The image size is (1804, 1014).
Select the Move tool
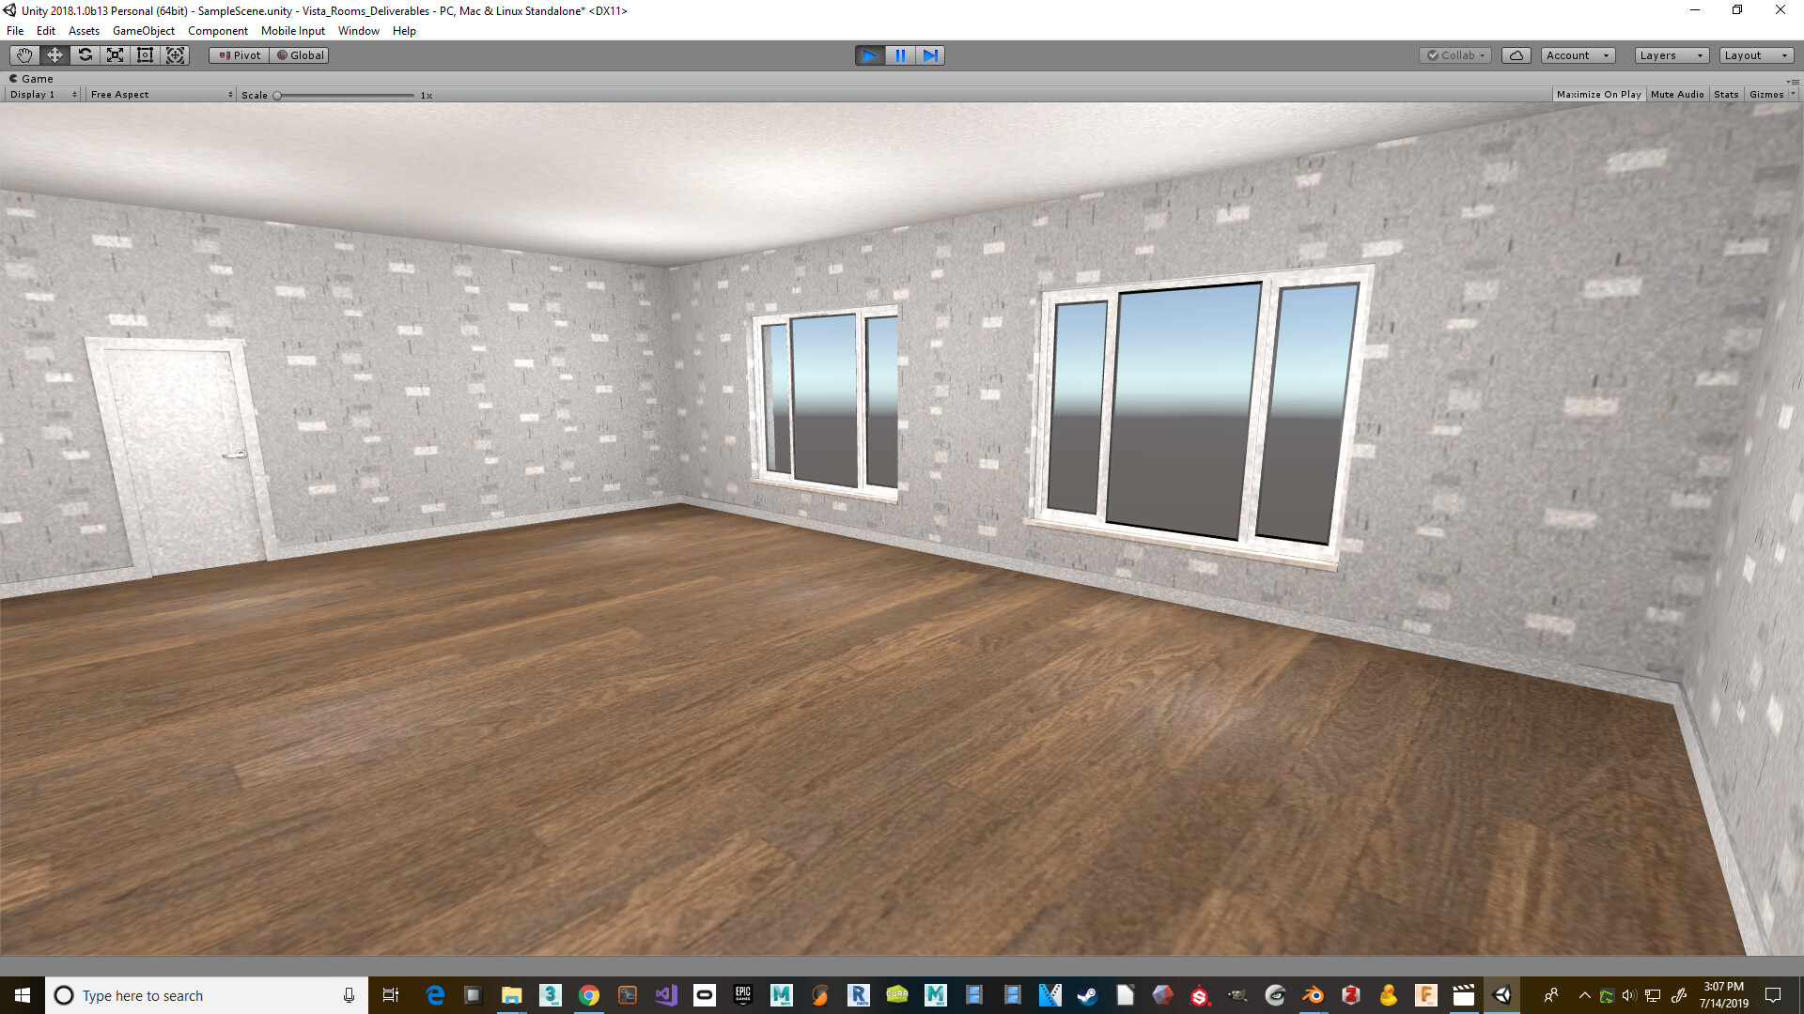tap(54, 55)
